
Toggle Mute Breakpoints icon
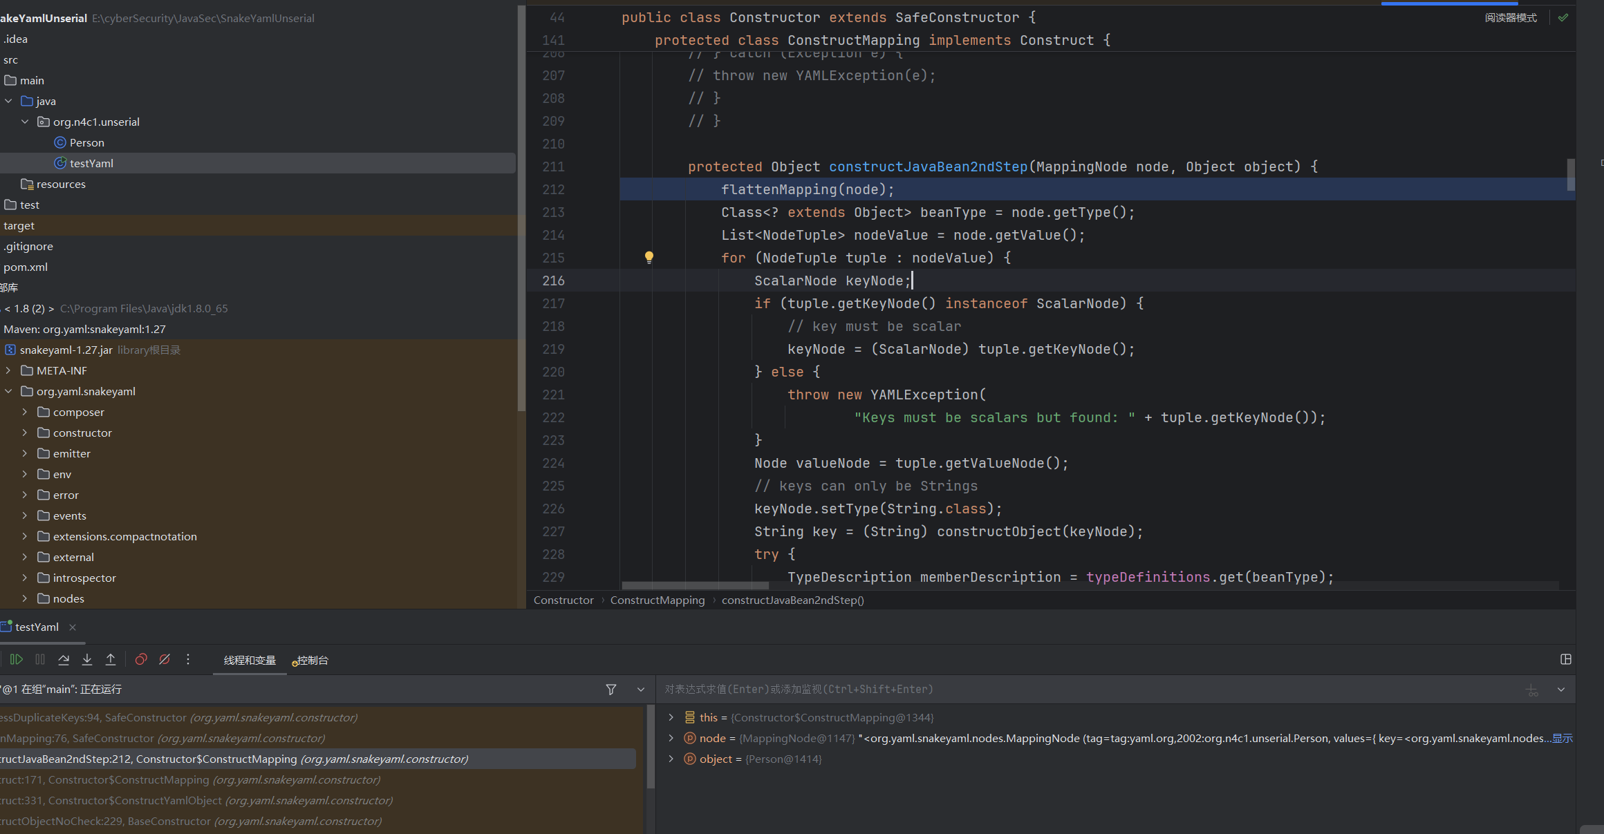(x=165, y=660)
